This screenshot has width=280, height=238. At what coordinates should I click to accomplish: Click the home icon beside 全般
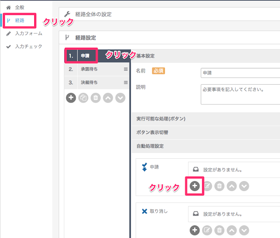coord(8,7)
